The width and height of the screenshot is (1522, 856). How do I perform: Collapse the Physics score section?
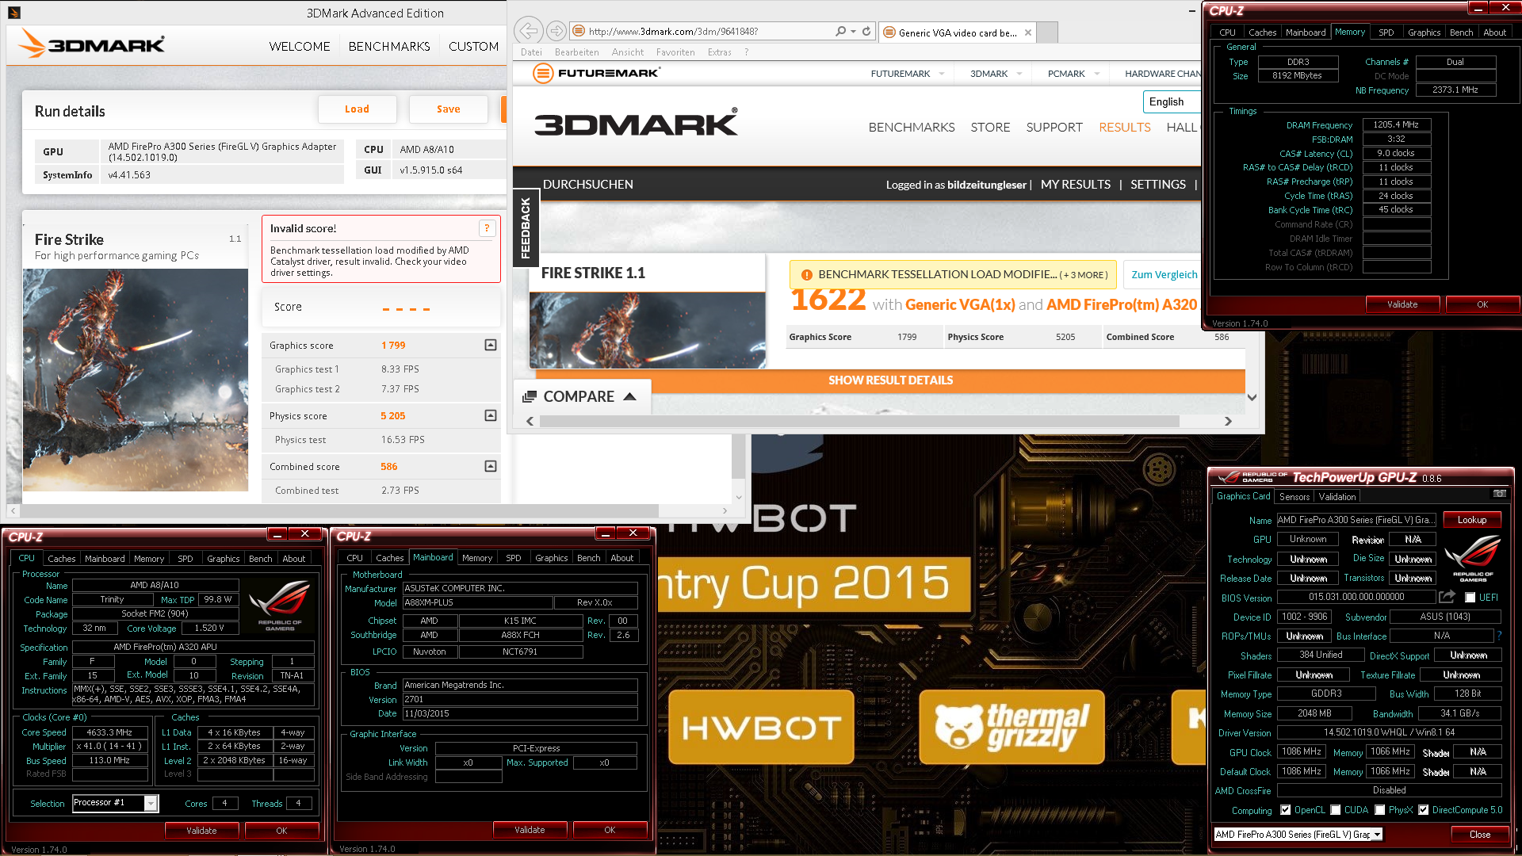[491, 415]
